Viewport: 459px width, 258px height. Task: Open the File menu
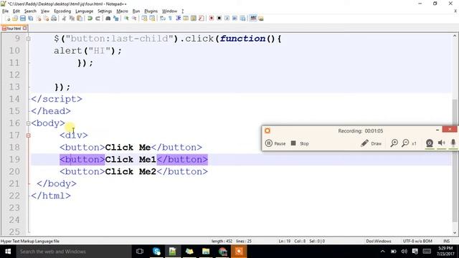(5, 11)
